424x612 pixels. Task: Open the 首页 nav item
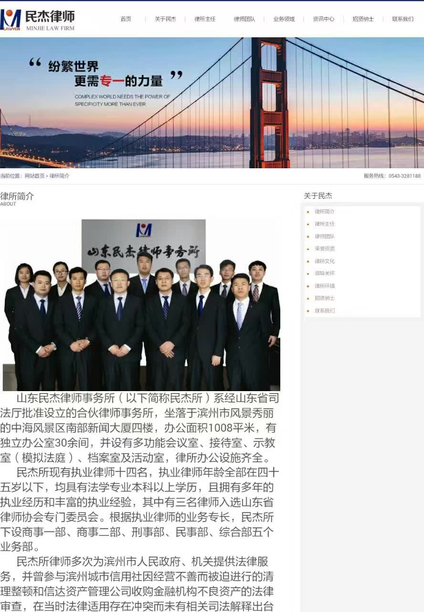tap(126, 19)
